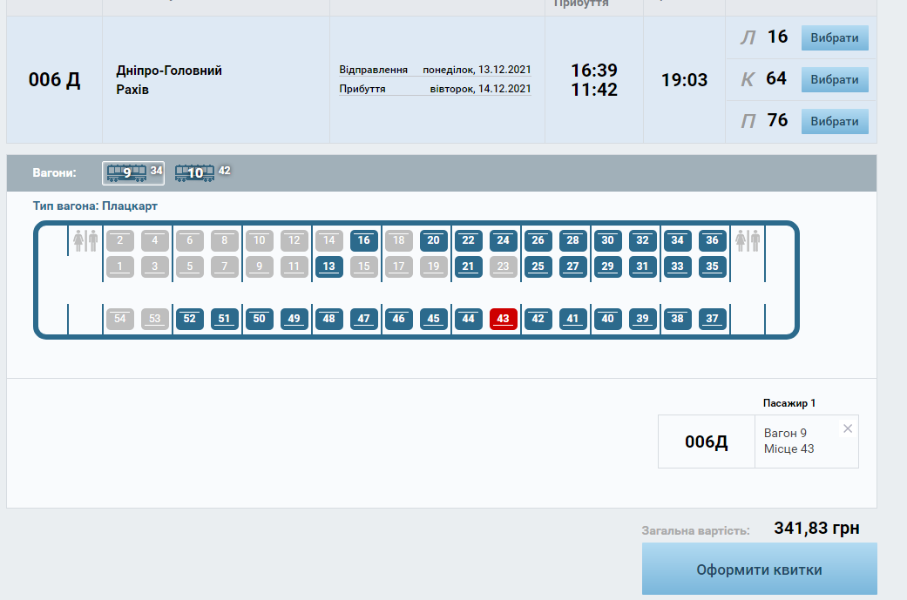Click occupied seat 23
907x600 pixels.
tap(503, 266)
